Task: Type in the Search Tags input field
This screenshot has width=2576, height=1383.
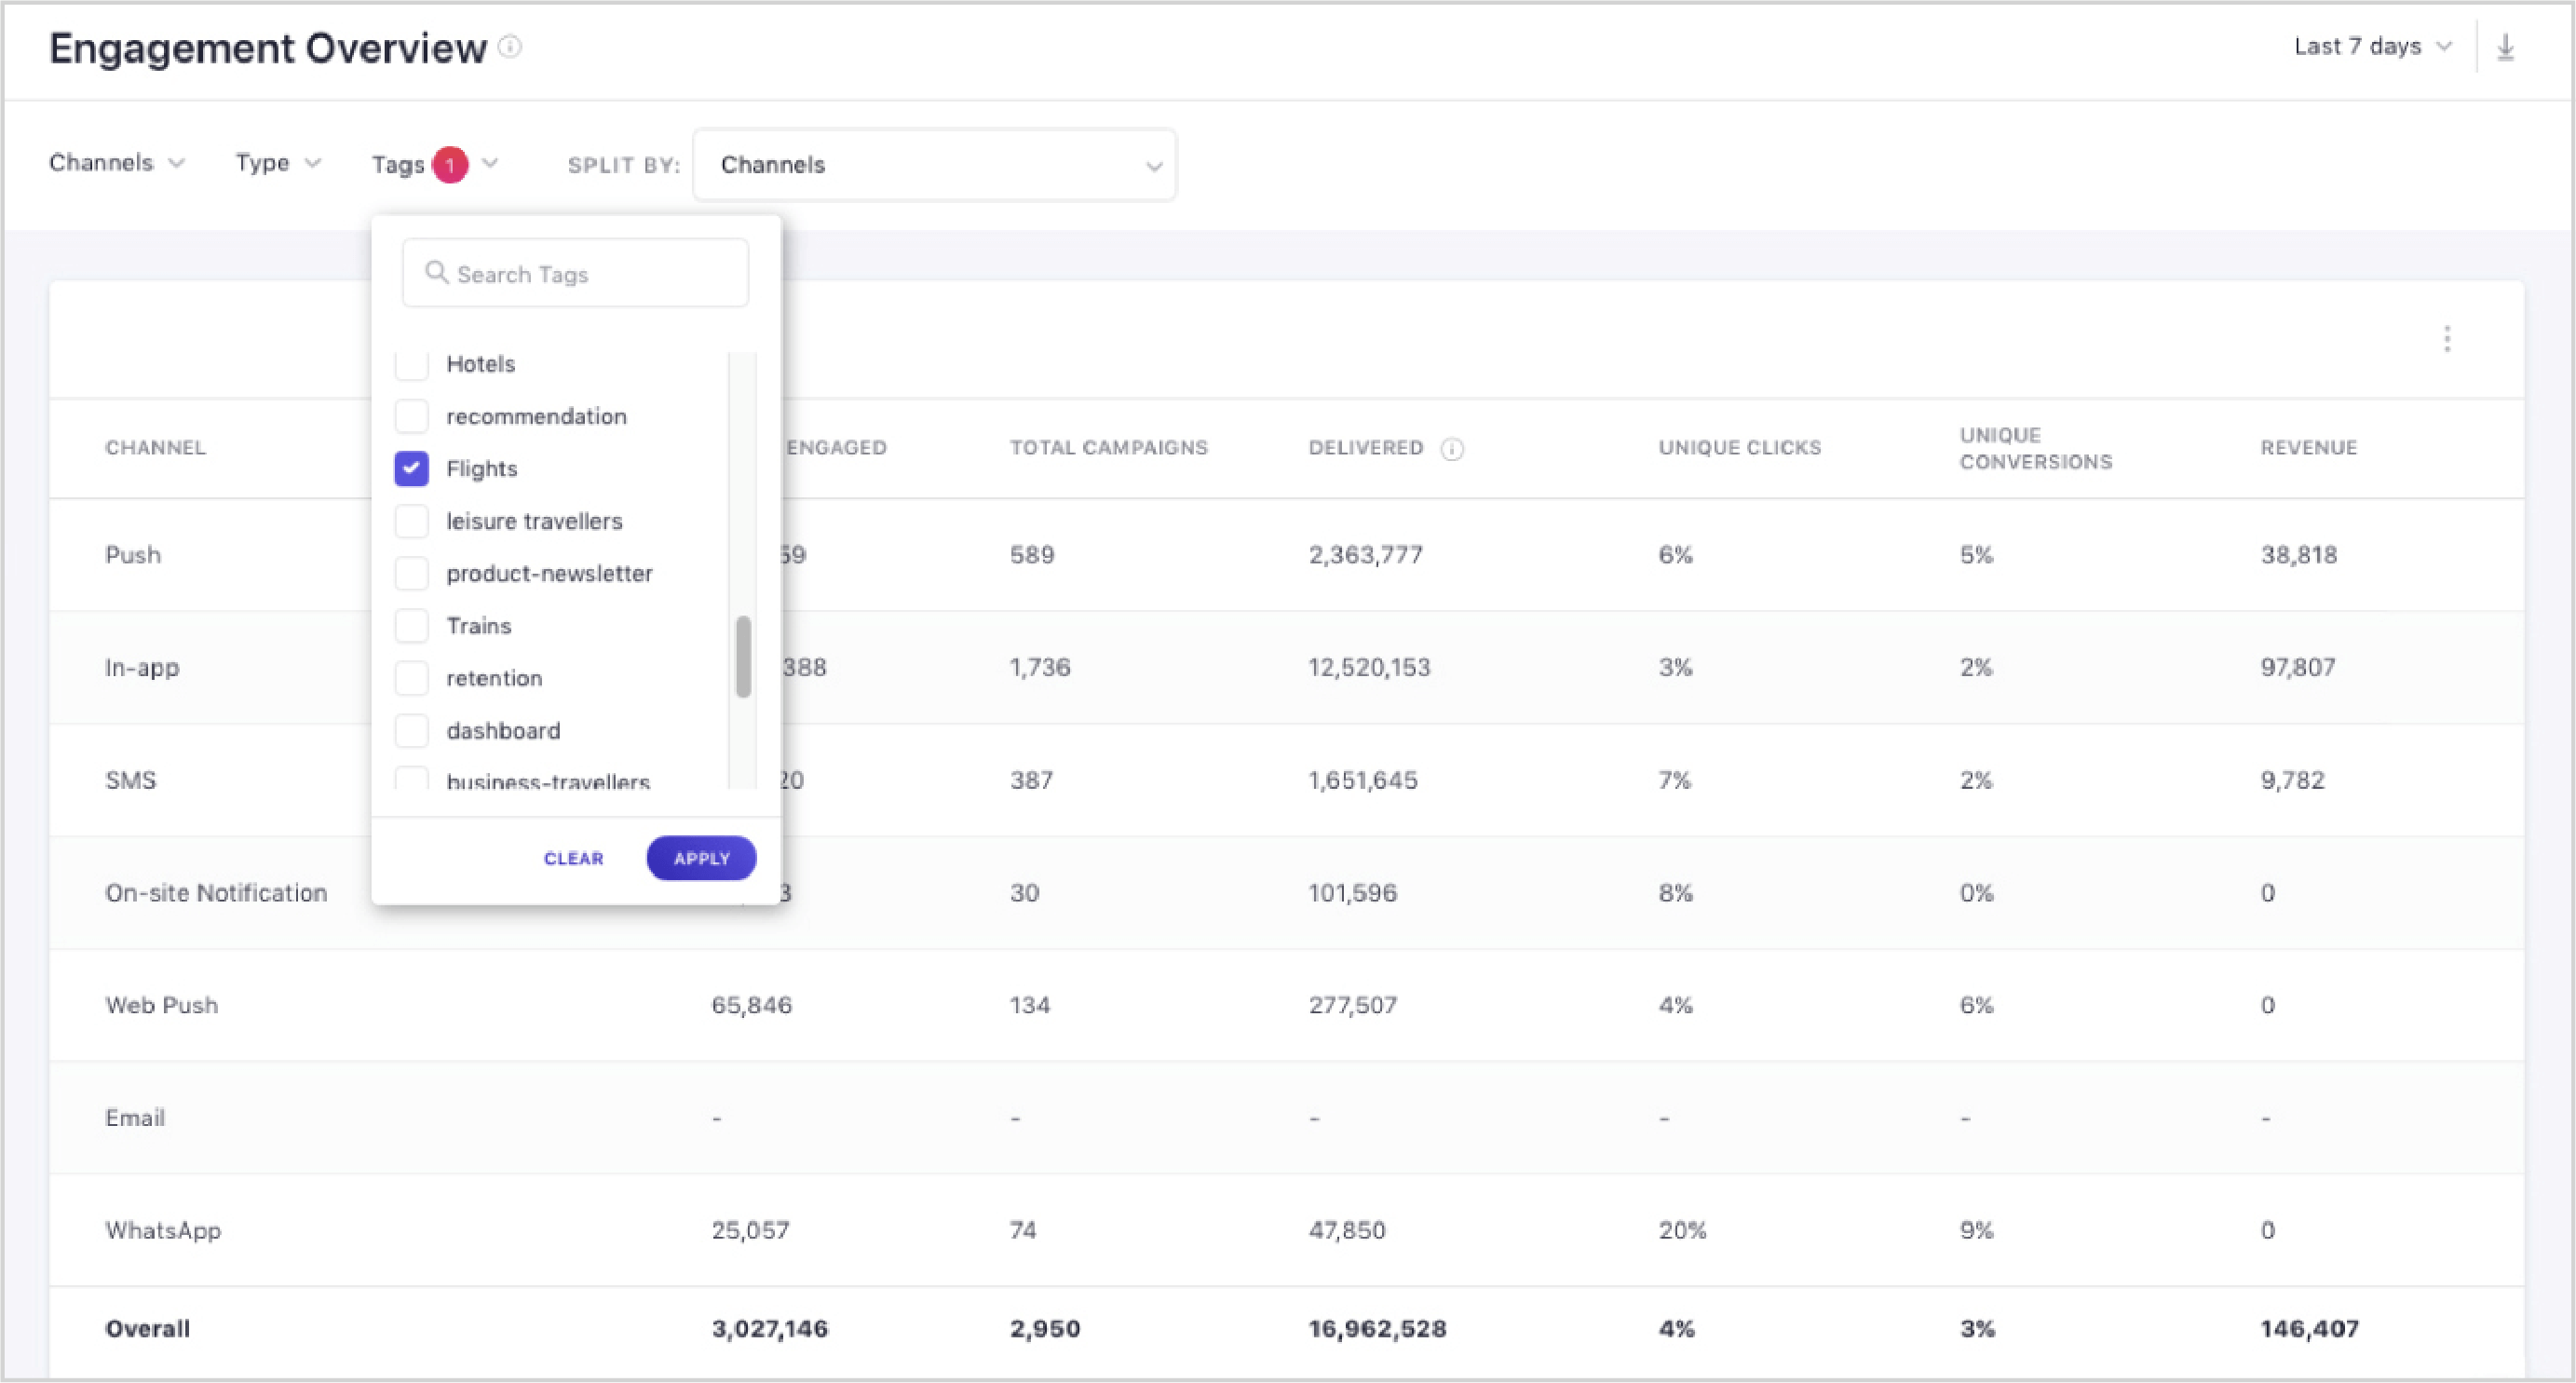Action: coord(576,273)
